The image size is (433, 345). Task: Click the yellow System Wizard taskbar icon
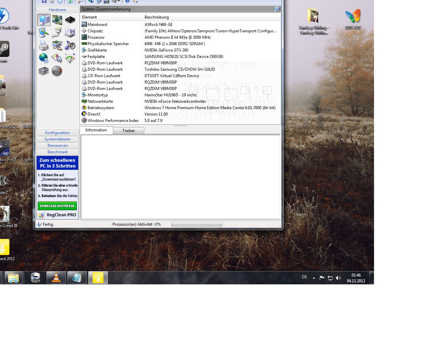pos(98,278)
